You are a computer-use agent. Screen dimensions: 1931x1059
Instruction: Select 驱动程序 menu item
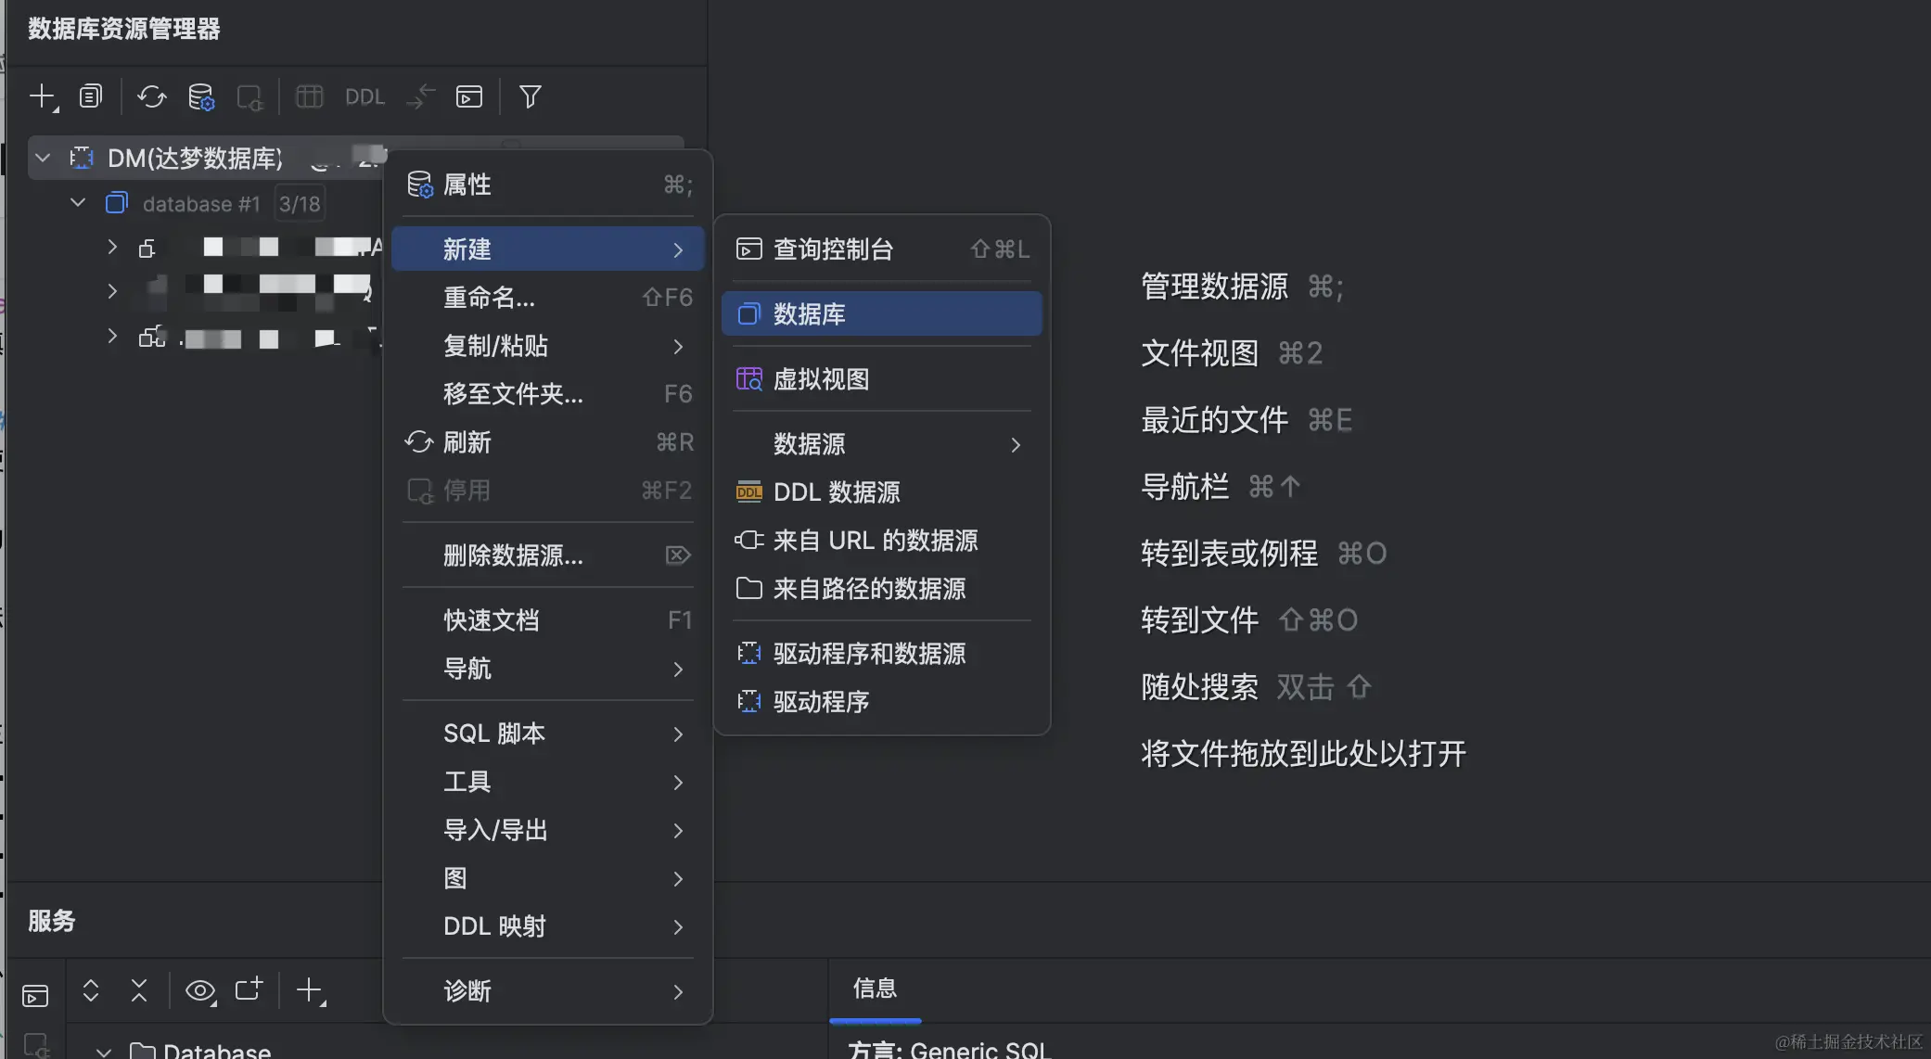[x=882, y=702]
